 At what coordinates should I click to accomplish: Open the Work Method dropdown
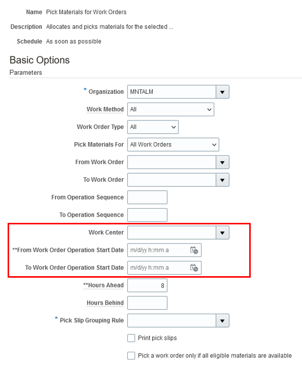click(171, 110)
